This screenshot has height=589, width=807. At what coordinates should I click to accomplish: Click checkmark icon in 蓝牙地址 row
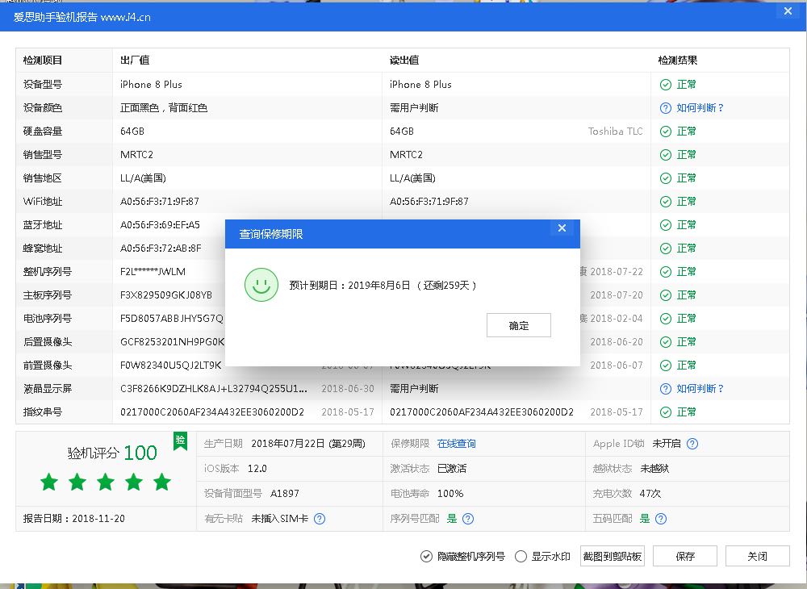666,225
